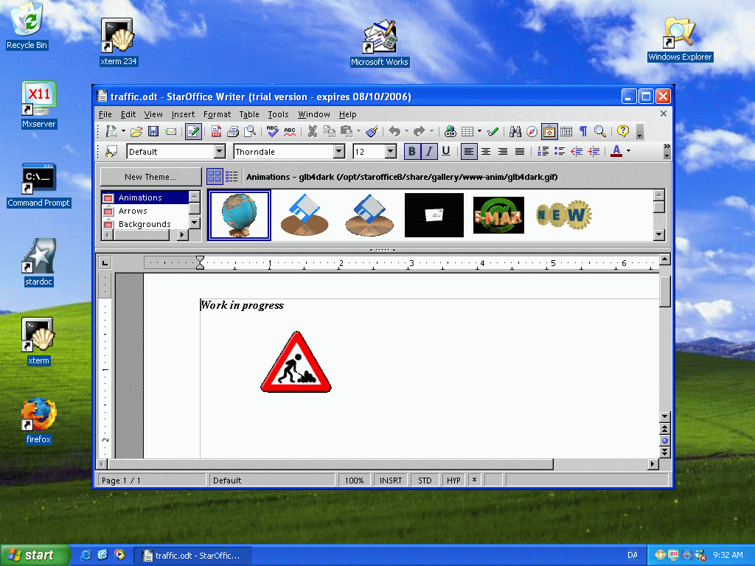Viewport: 755px width, 566px height.
Task: Open the Hyperlink dialog icon
Action: click(x=450, y=131)
